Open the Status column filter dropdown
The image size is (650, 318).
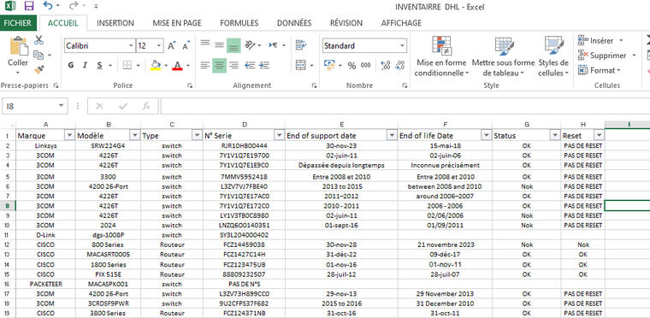(554, 136)
